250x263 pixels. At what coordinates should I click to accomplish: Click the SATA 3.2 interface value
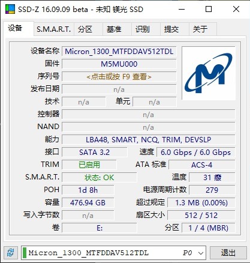click(95, 153)
